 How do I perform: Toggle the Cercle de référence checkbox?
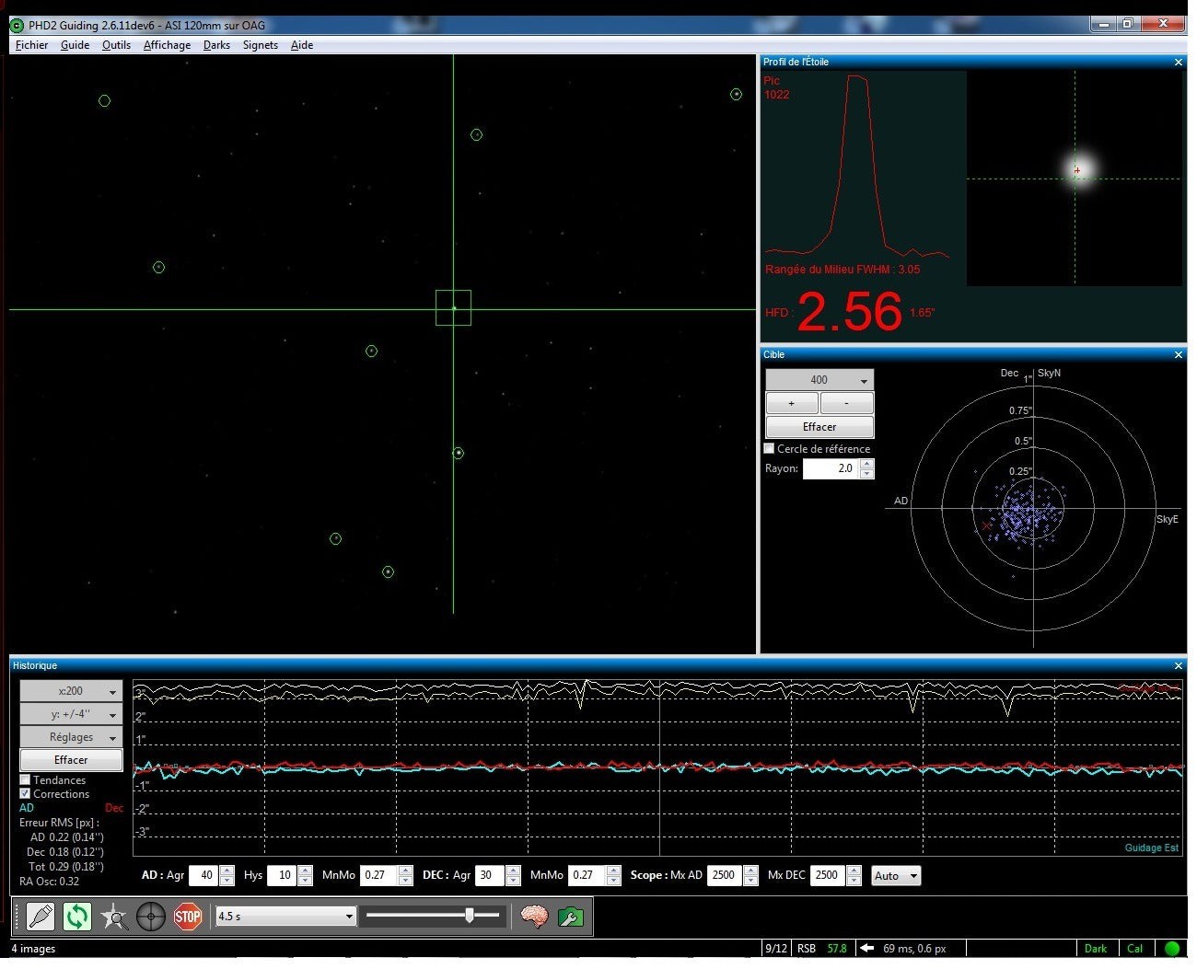770,449
